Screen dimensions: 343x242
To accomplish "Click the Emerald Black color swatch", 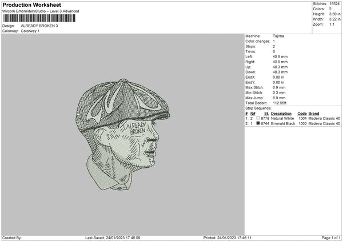I will (258, 123).
